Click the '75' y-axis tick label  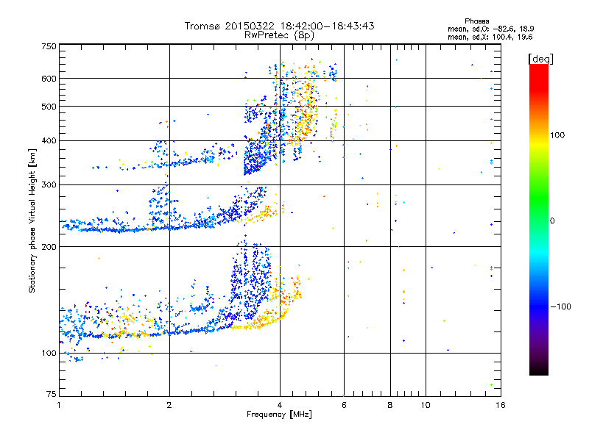52,394
